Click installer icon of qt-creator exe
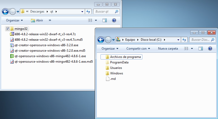This screenshot has height=119, width=218. (12, 45)
